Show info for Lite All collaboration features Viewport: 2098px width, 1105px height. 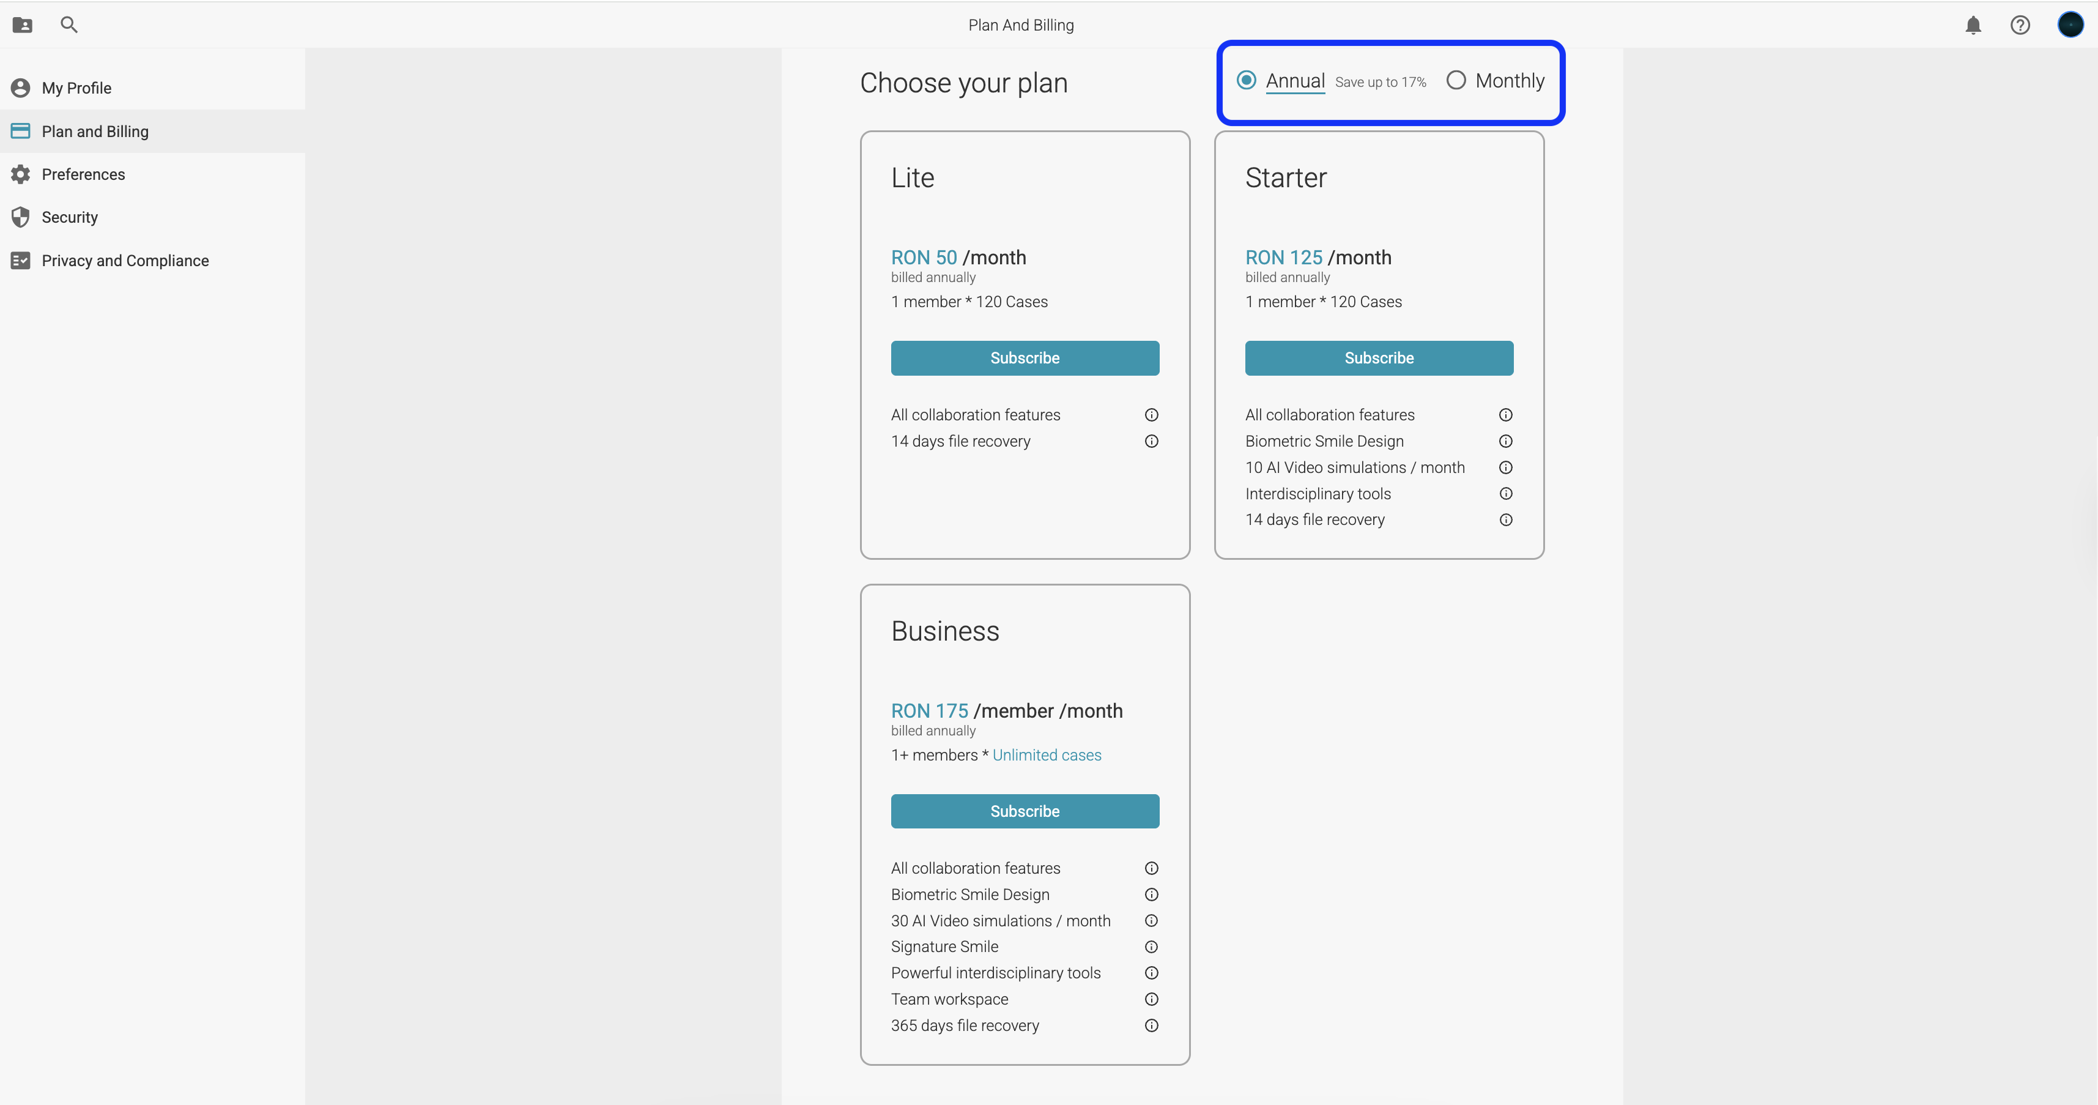(x=1151, y=415)
